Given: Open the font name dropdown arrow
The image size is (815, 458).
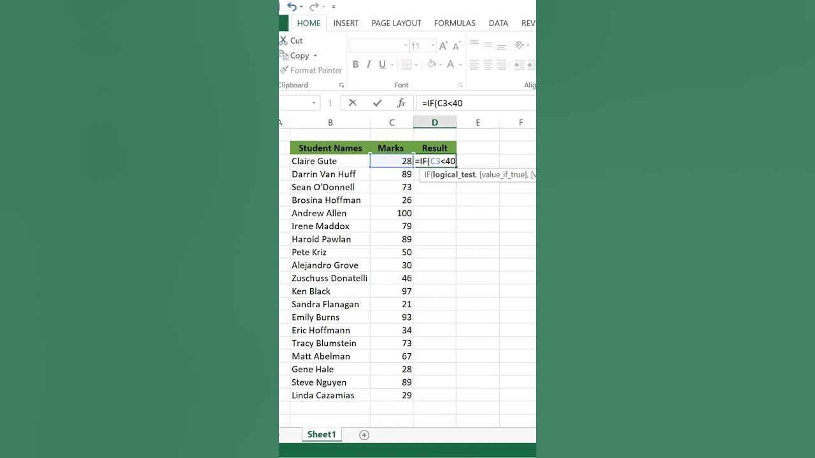Looking at the screenshot, I should pos(406,46).
